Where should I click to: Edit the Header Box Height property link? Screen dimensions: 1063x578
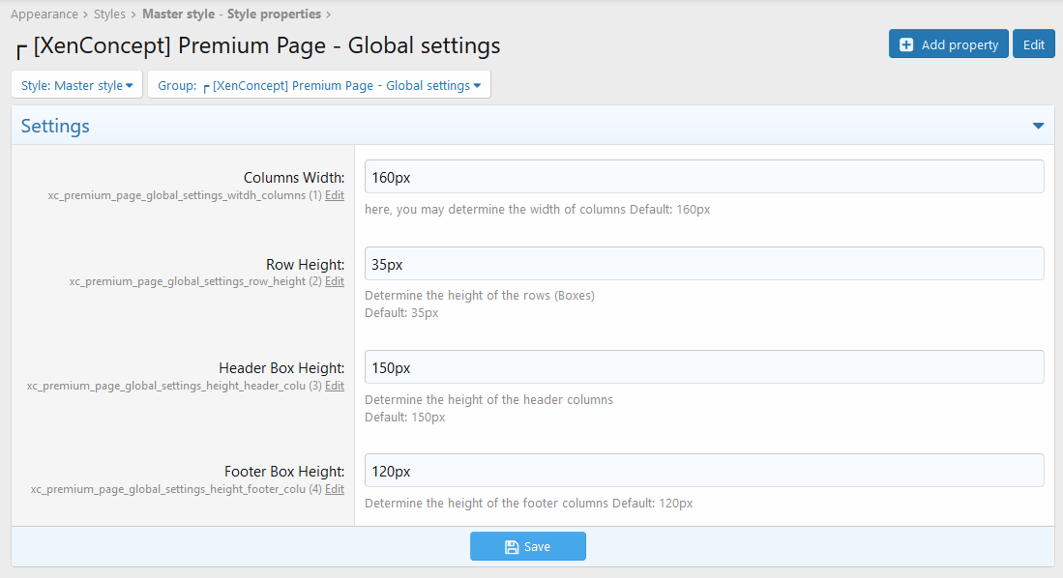pyautogui.click(x=334, y=386)
